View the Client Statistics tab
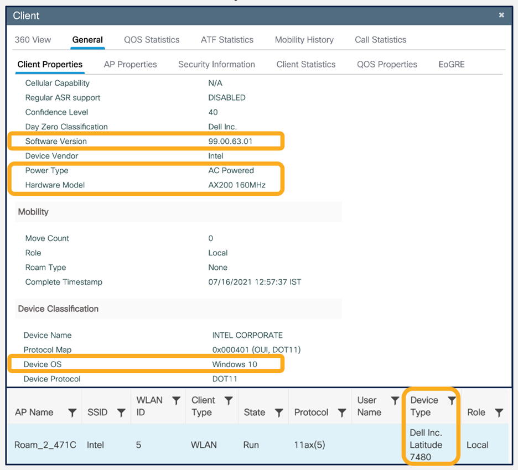518x470 pixels. [306, 64]
